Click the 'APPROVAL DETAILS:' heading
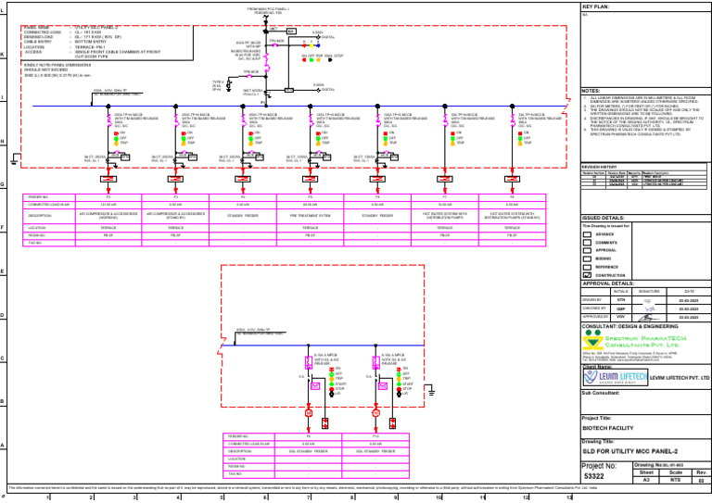 [608, 283]
